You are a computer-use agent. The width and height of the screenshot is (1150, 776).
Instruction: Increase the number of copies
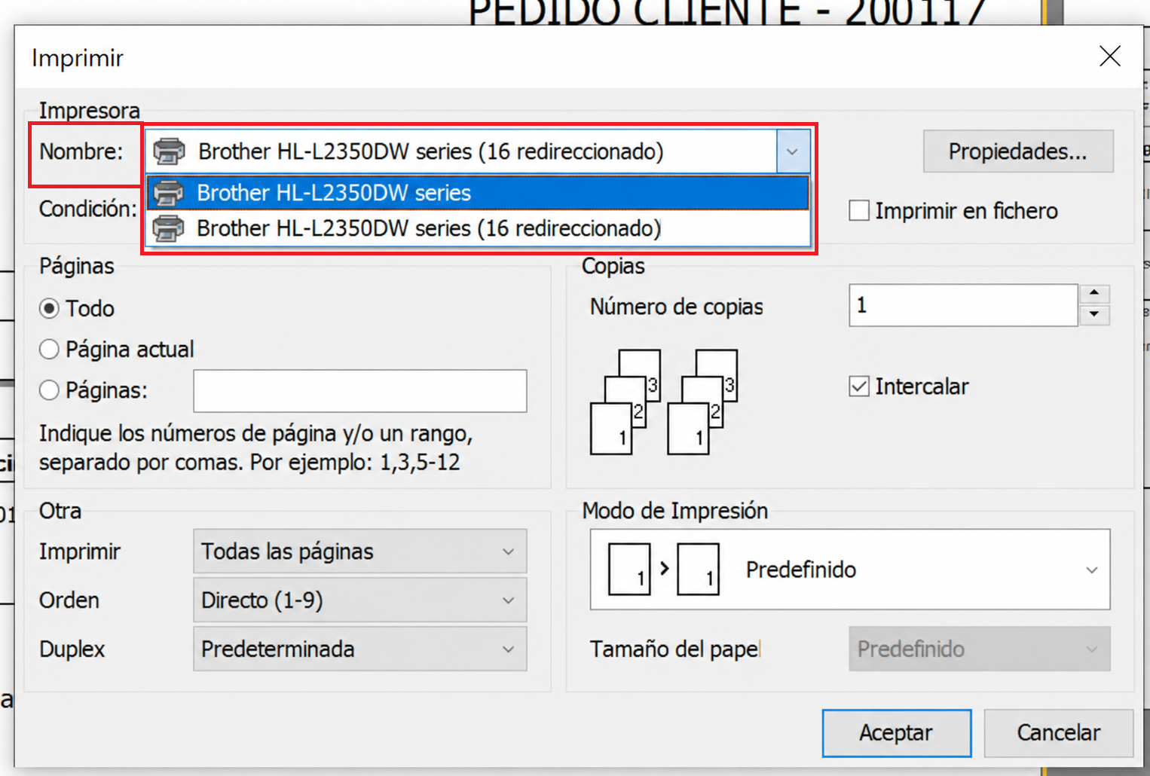coord(1094,294)
